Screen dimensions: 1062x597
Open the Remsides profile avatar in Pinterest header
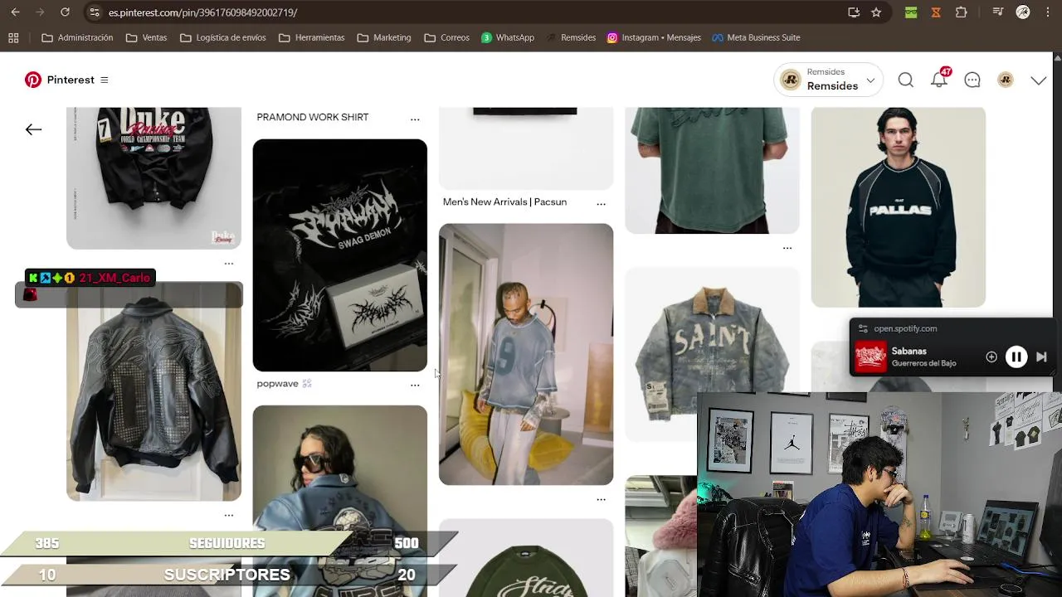click(1006, 80)
